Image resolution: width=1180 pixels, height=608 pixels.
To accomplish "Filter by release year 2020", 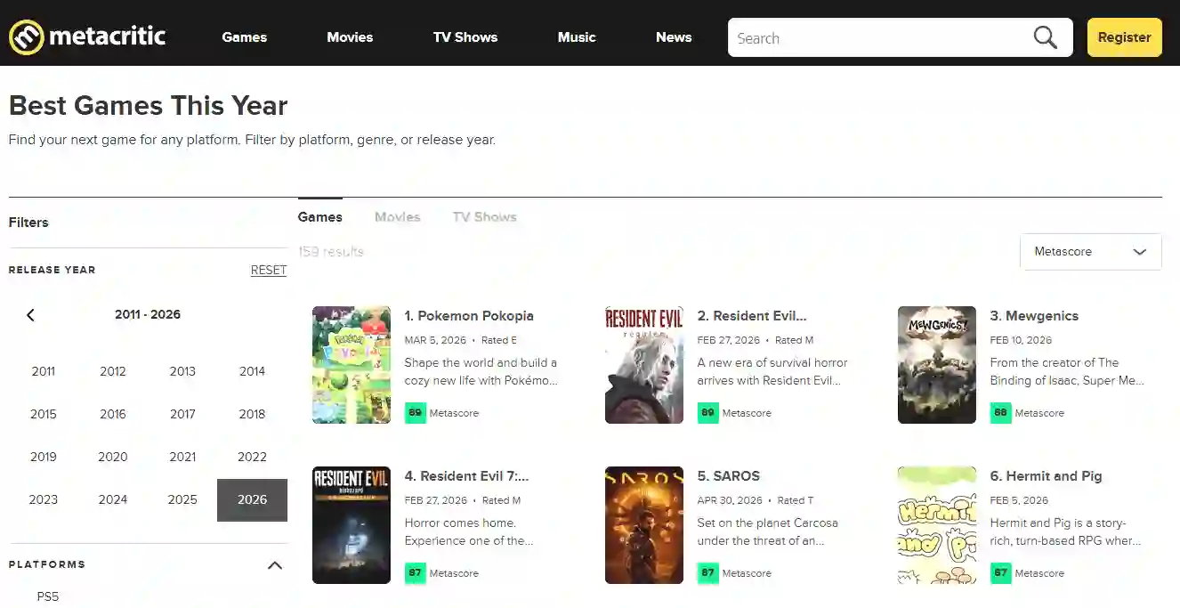I will tap(113, 457).
